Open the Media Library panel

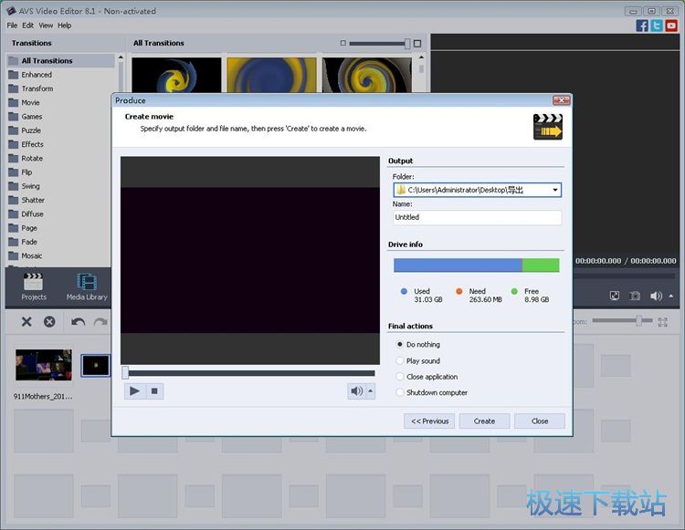point(87,287)
